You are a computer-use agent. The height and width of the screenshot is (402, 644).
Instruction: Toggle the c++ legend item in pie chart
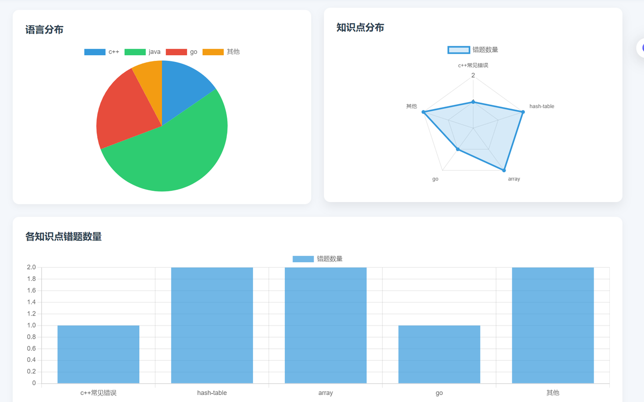click(x=102, y=52)
